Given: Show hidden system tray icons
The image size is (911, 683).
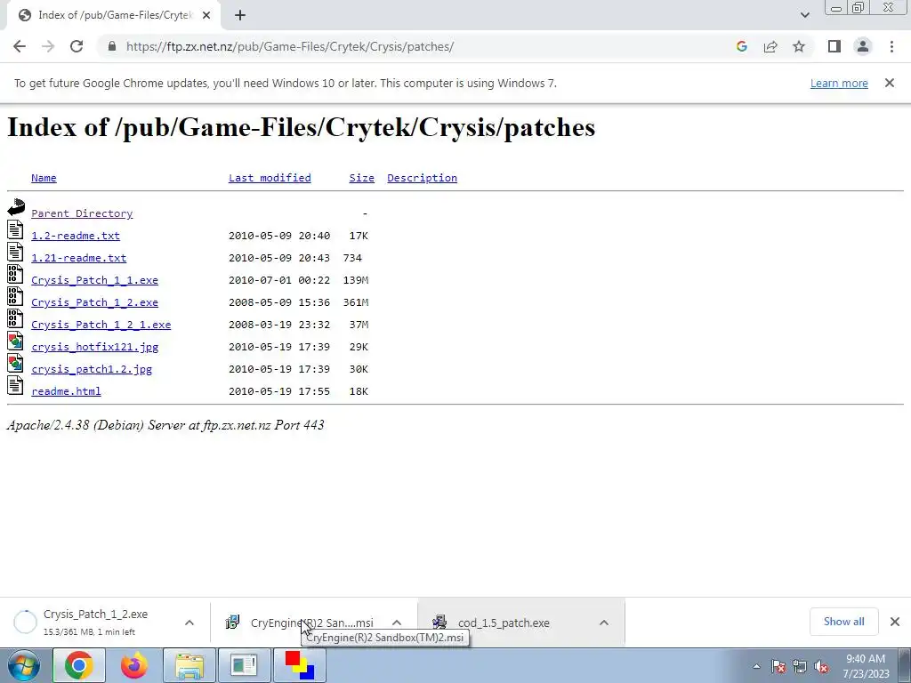Looking at the screenshot, I should tap(756, 666).
